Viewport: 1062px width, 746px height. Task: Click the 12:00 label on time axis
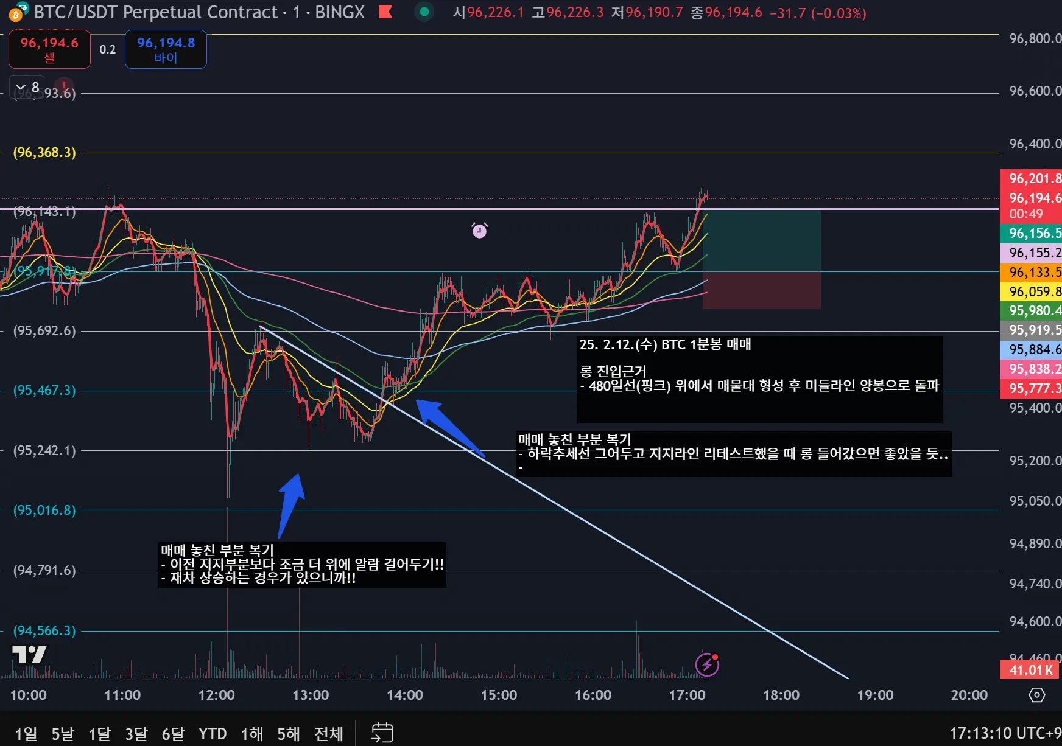point(216,695)
